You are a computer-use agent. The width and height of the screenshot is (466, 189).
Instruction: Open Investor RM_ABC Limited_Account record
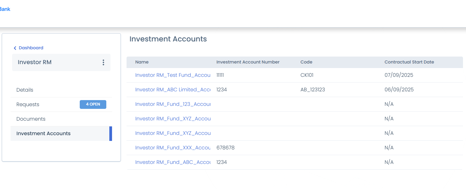click(x=173, y=90)
